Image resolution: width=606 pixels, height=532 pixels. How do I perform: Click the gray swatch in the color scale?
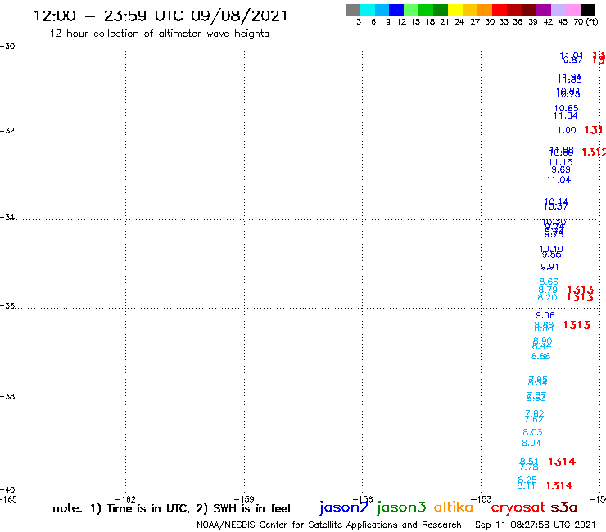click(x=353, y=10)
